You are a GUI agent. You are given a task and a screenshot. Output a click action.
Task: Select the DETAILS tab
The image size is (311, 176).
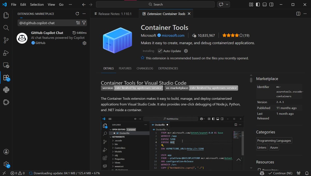point(109,68)
